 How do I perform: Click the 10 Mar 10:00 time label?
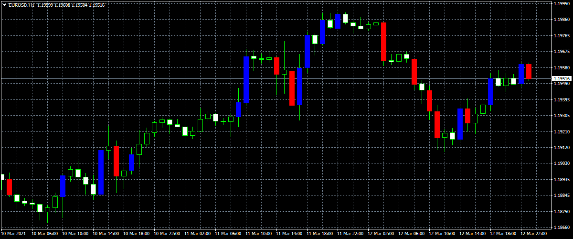[x=76, y=234]
